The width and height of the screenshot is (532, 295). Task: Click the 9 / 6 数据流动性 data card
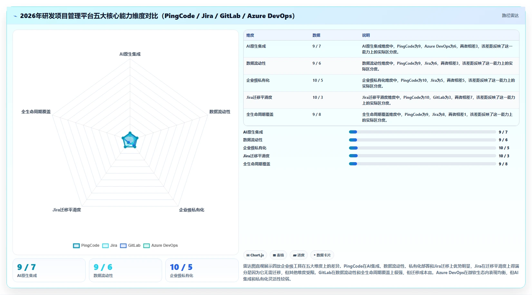[125, 270]
